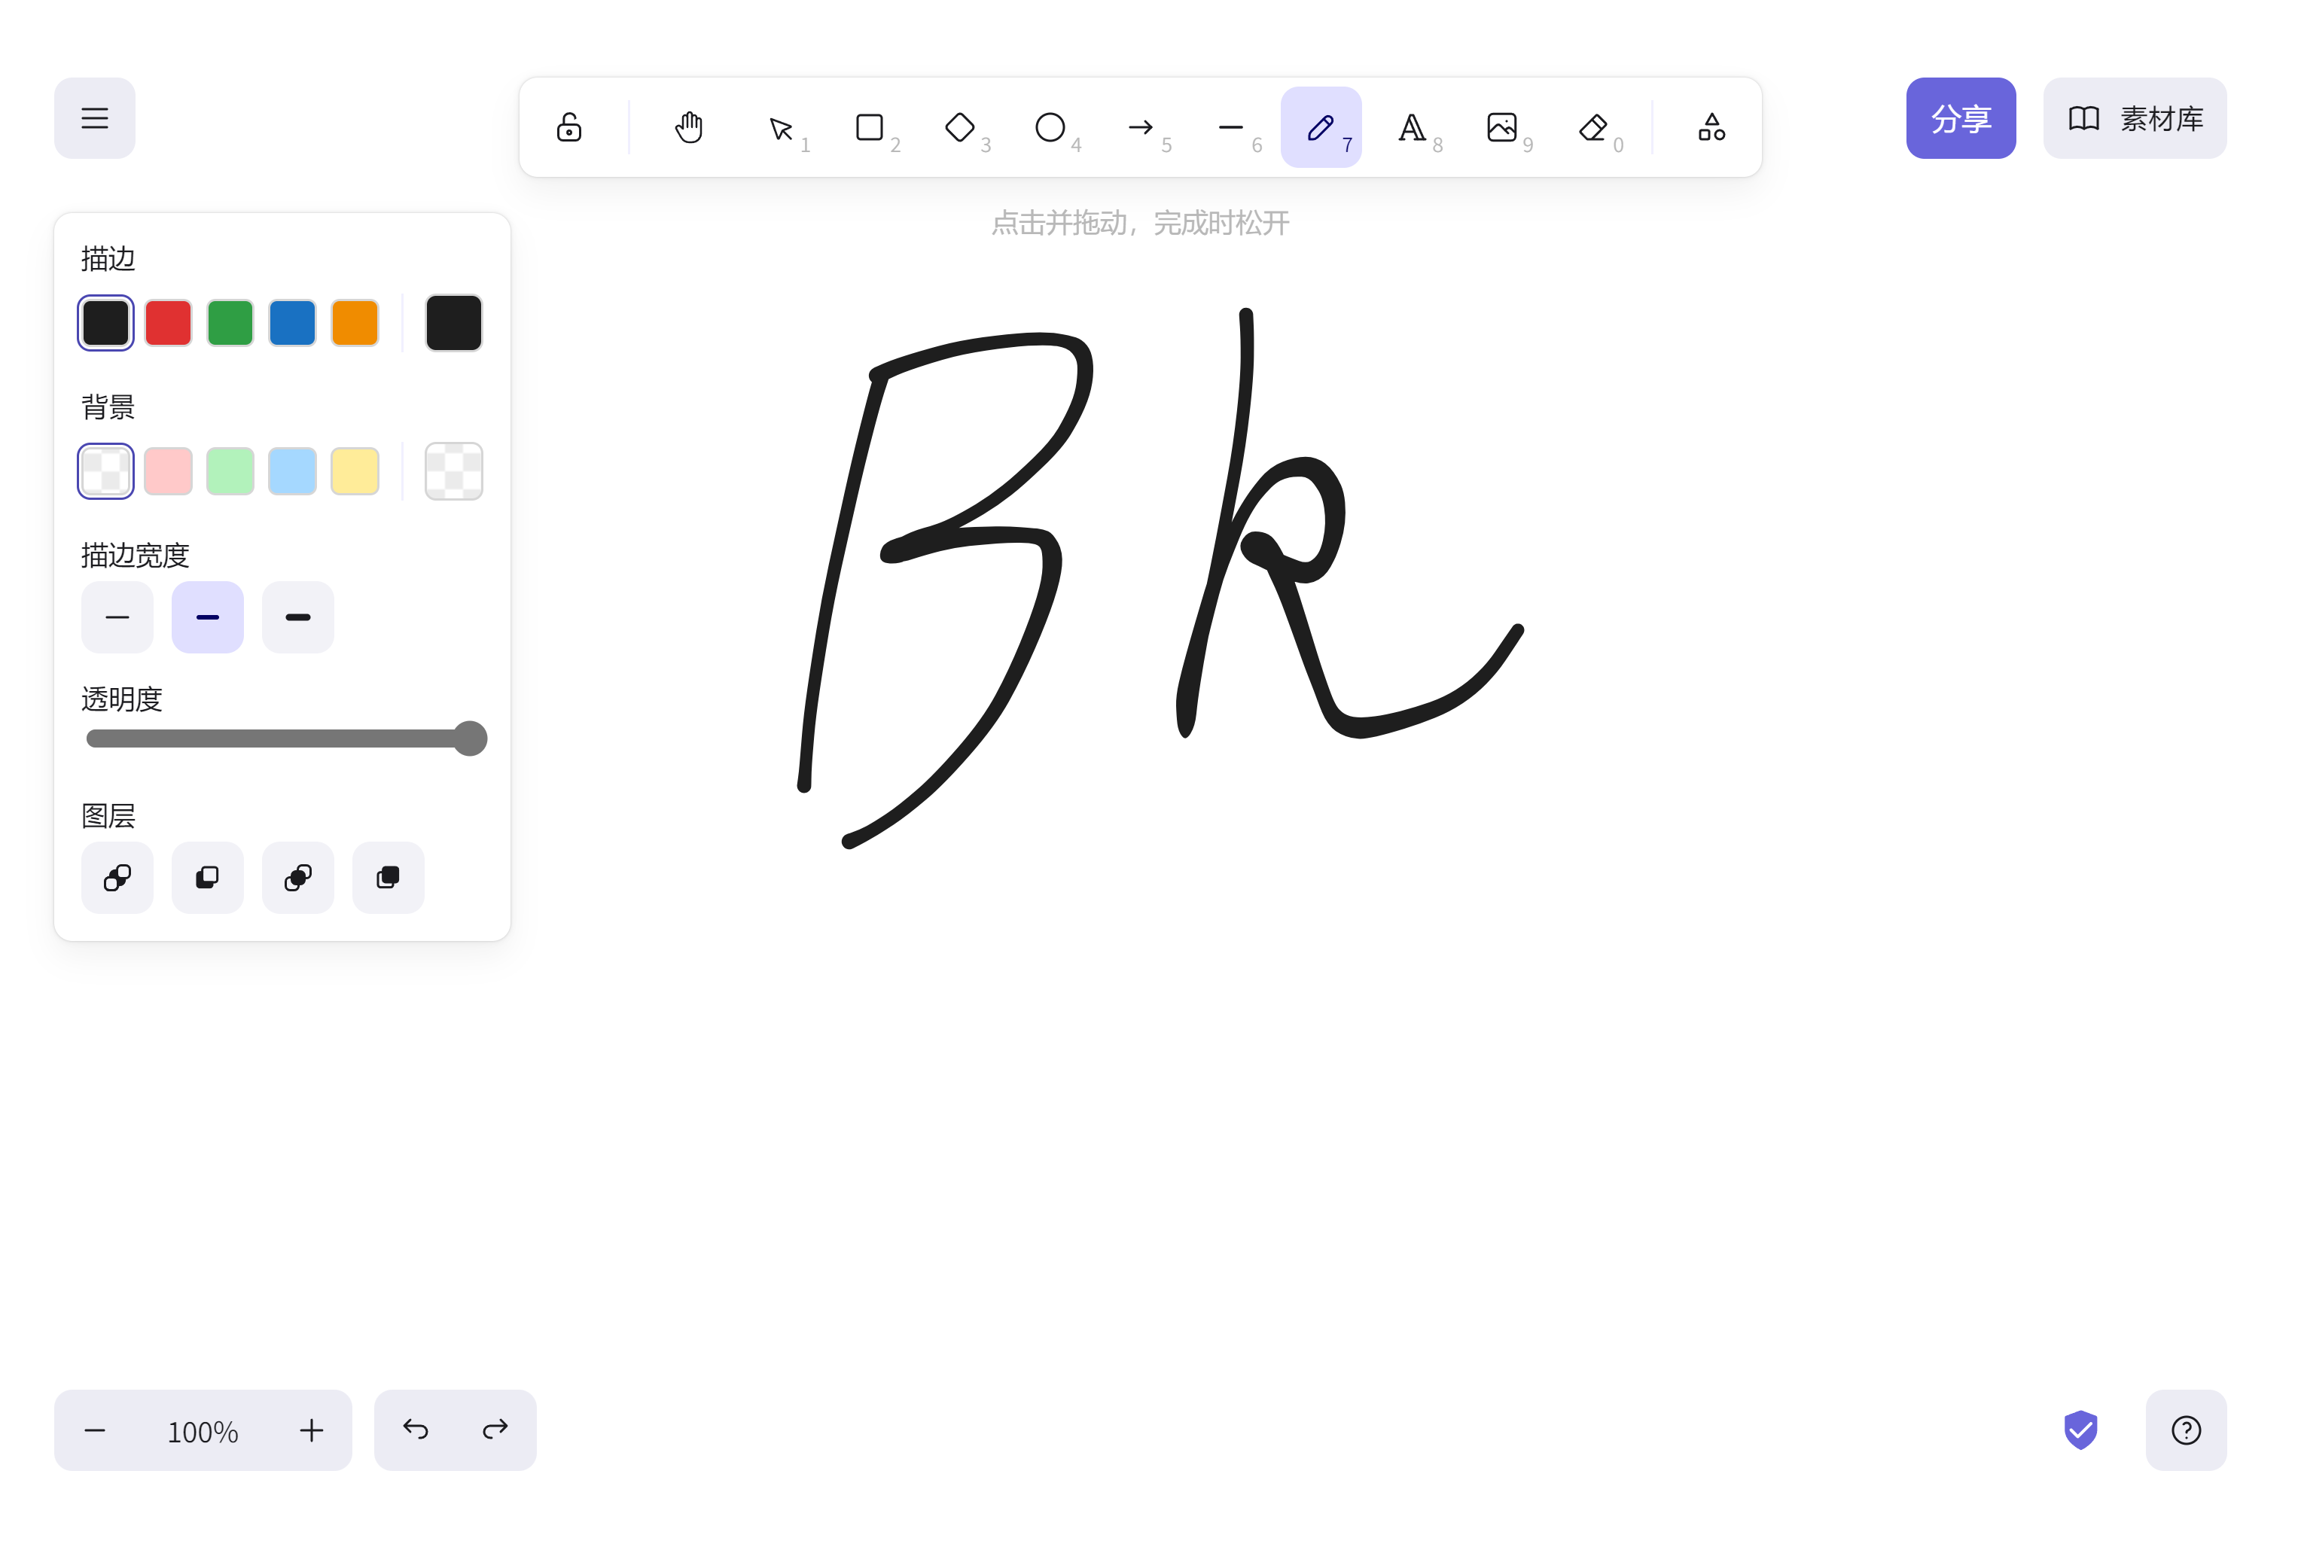Click the undo arrow button

416,1430
